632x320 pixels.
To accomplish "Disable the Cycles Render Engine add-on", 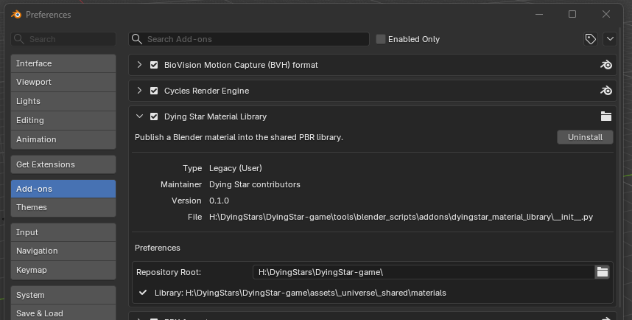I will 154,91.
